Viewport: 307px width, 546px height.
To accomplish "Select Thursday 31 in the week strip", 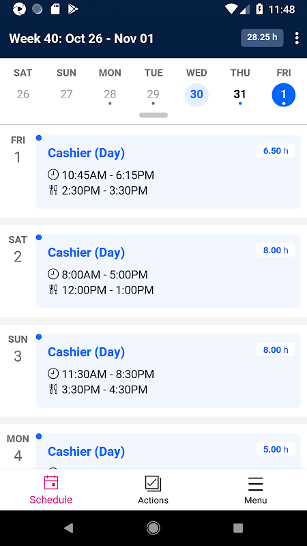I will (x=240, y=94).
